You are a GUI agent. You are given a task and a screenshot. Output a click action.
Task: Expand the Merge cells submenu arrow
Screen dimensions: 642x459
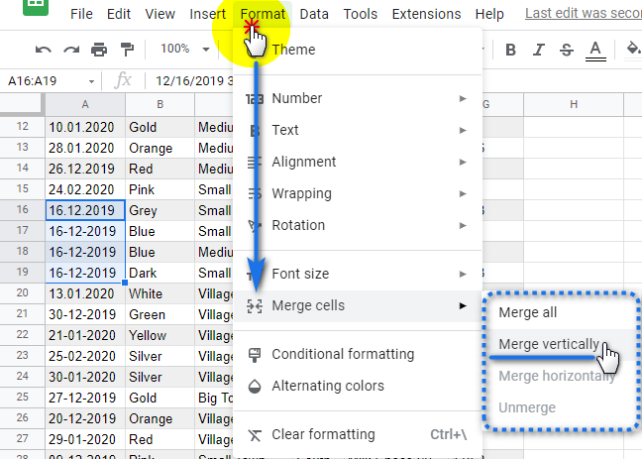[x=463, y=305]
